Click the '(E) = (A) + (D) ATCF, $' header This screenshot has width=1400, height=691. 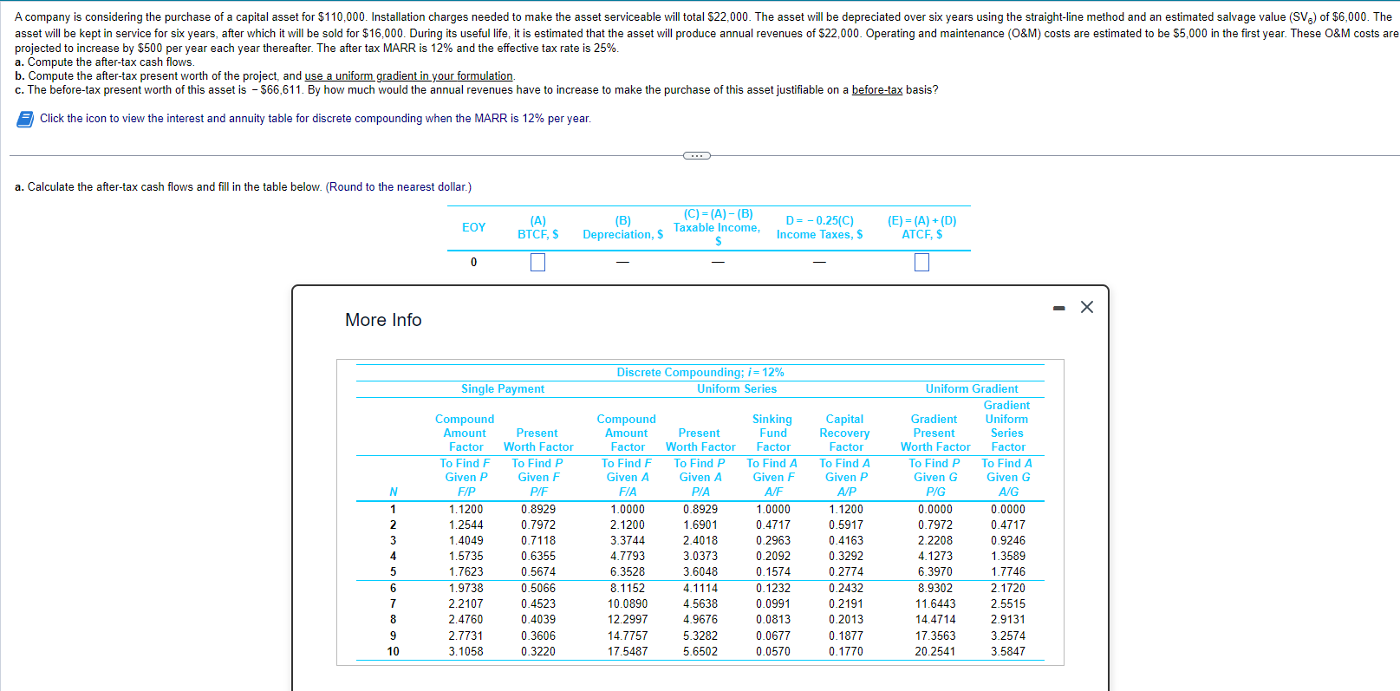922,227
